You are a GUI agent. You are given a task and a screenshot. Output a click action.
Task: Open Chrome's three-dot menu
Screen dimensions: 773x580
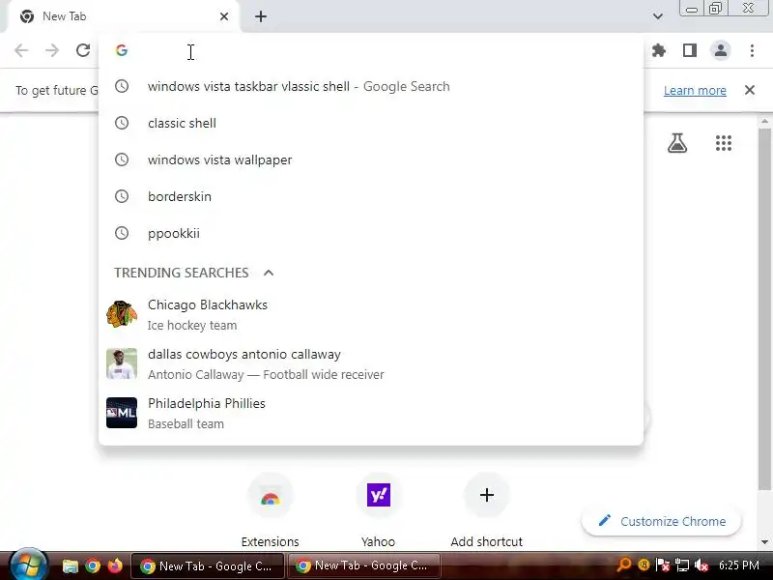pos(752,50)
